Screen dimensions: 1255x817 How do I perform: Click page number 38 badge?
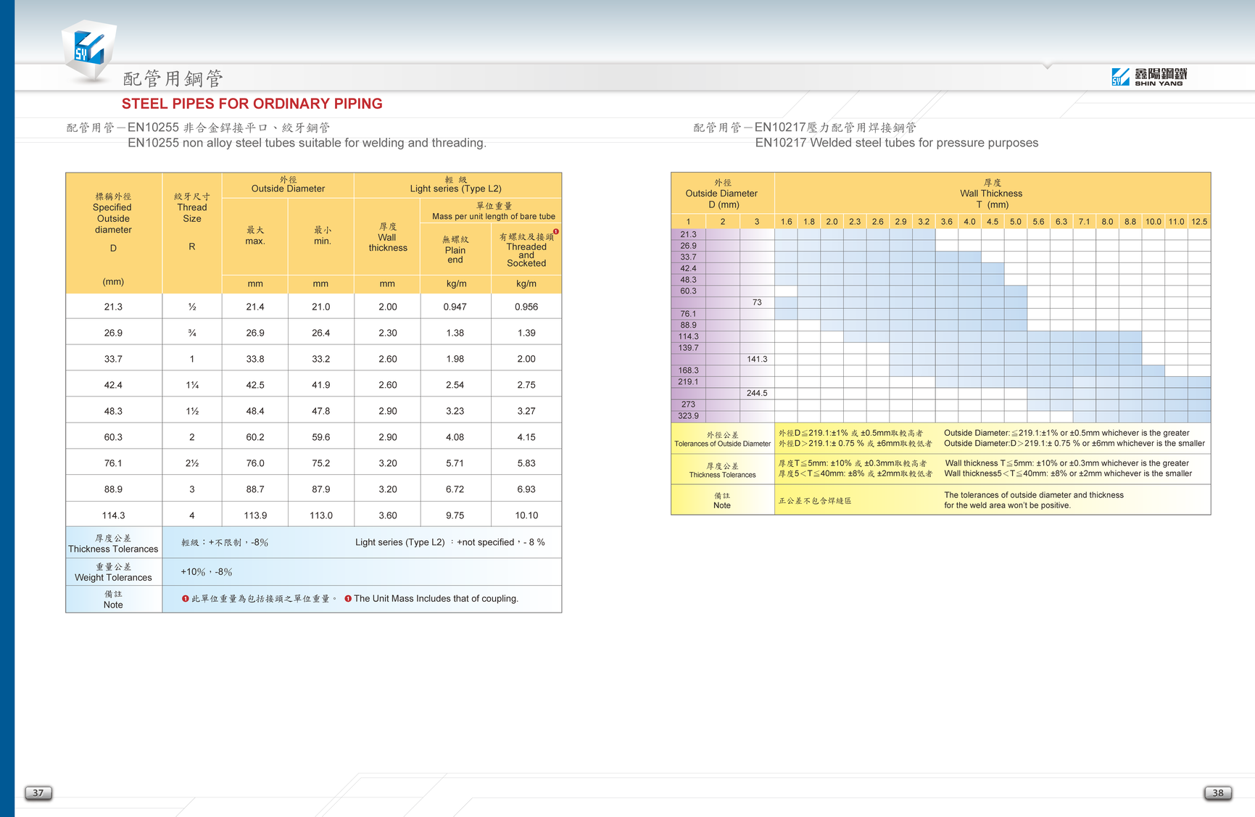[x=1218, y=793]
